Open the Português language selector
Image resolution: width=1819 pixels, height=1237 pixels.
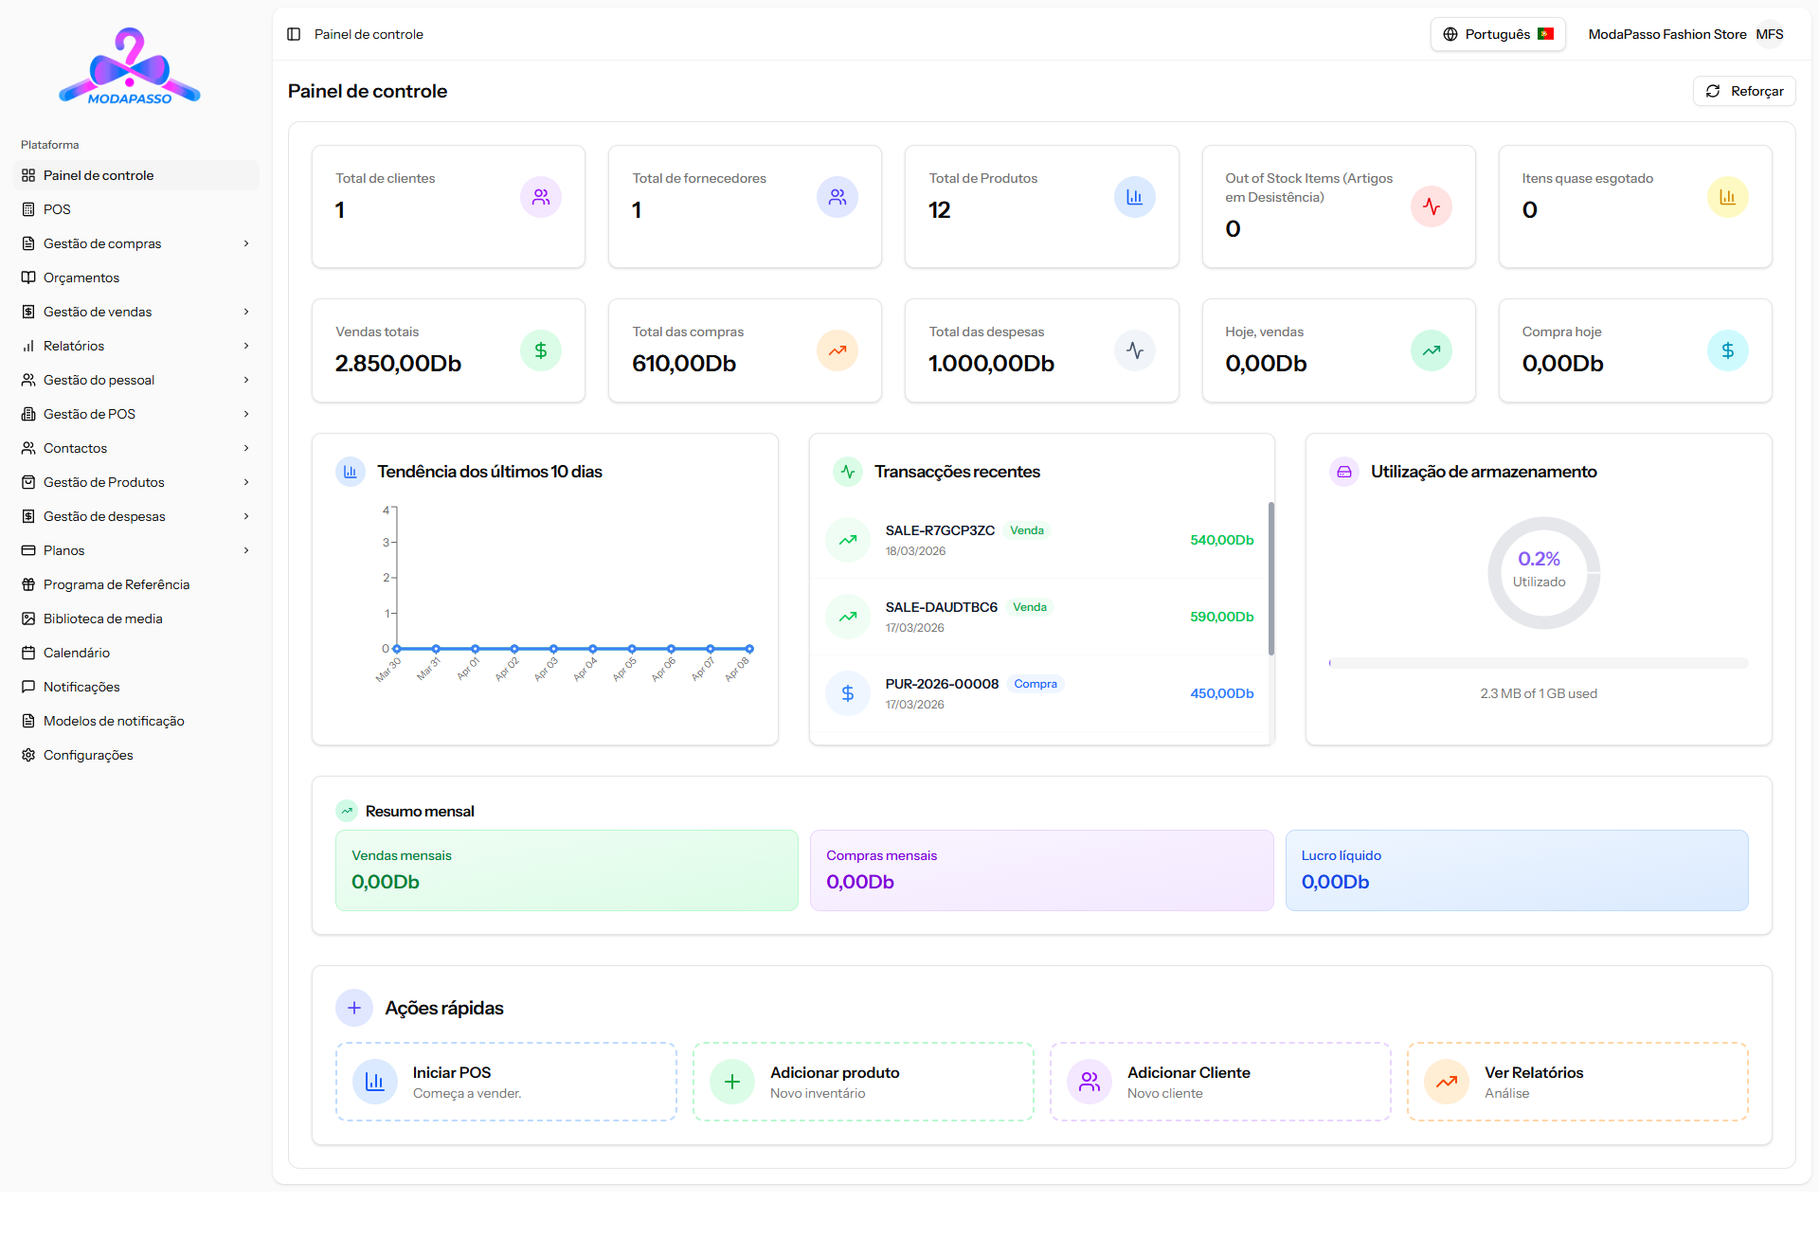[x=1498, y=34]
